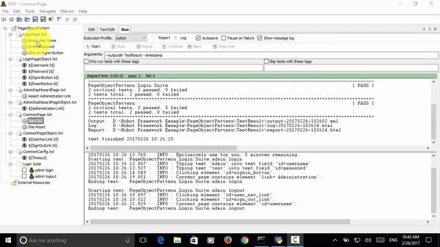440x247 pixels.
Task: Select the Click on Signin Button keyword
Action: tap(46, 53)
